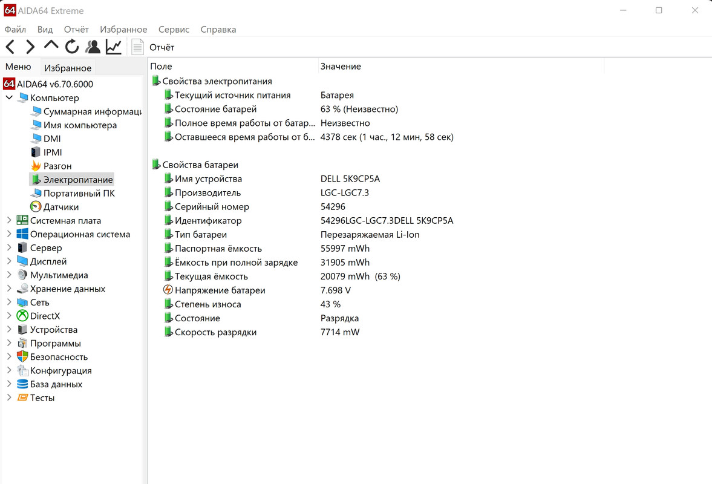
Task: Open the Отчёт menu in menu bar
Action: [x=76, y=30]
